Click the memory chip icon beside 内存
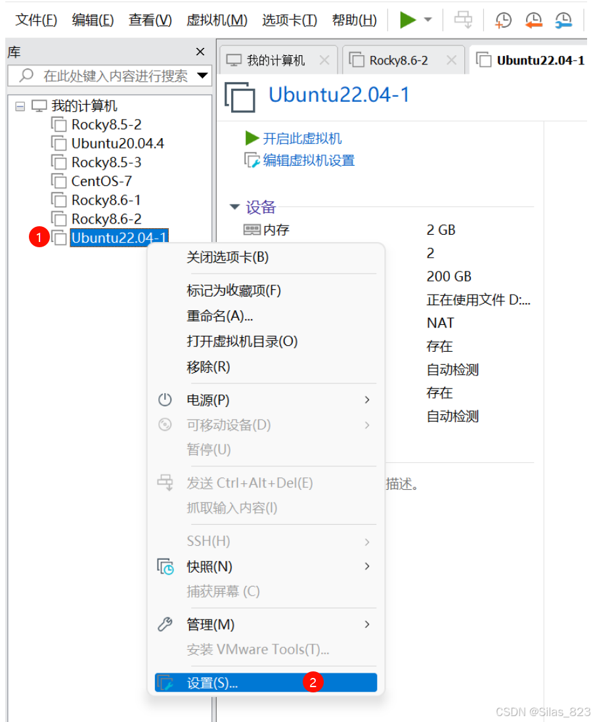 point(252,229)
